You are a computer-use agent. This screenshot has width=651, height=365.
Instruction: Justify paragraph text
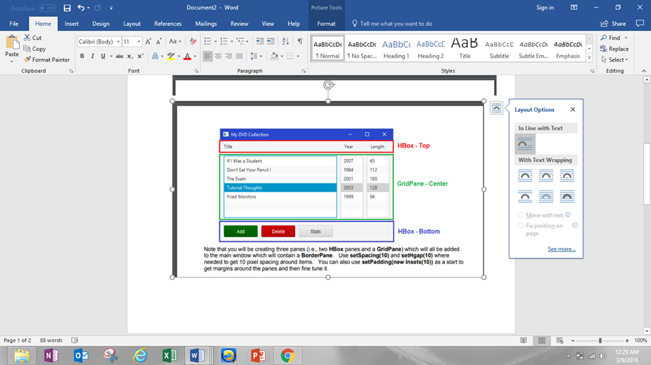[239, 56]
